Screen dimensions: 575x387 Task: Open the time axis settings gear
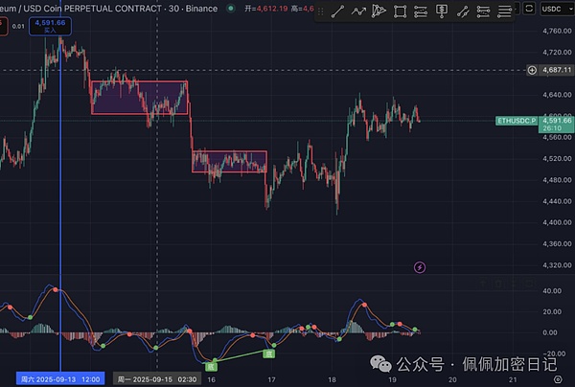tap(558, 379)
